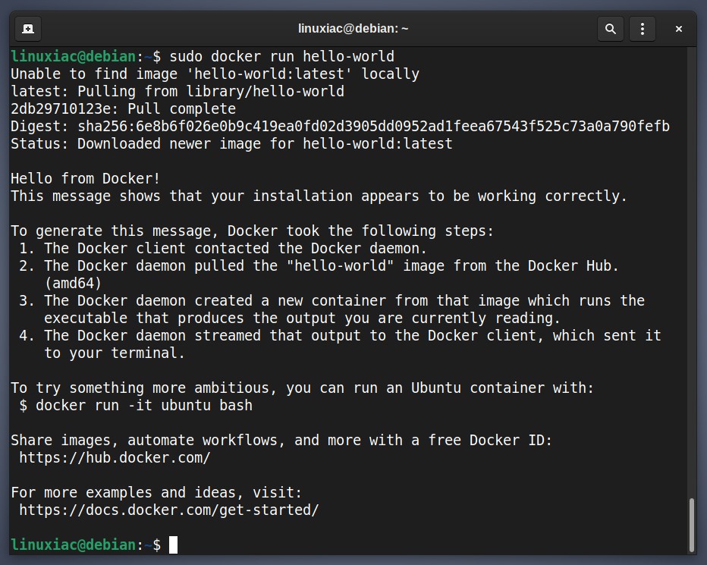Screen dimensions: 707x565
Task: Click the https://hub.docker.com/ URL
Action: (115, 457)
